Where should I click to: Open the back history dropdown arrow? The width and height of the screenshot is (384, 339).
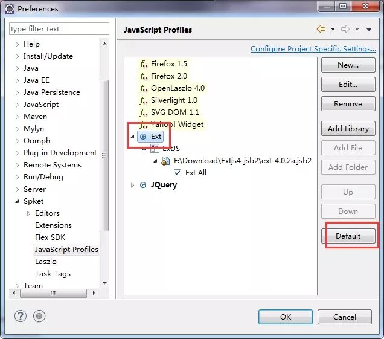(x=333, y=29)
